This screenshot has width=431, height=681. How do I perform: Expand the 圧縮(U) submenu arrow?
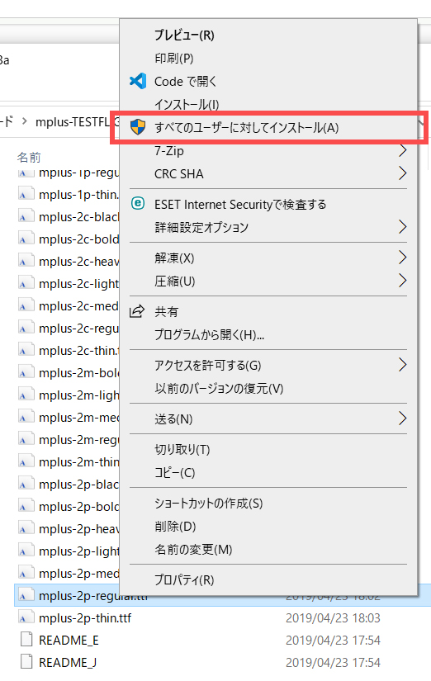point(403,281)
